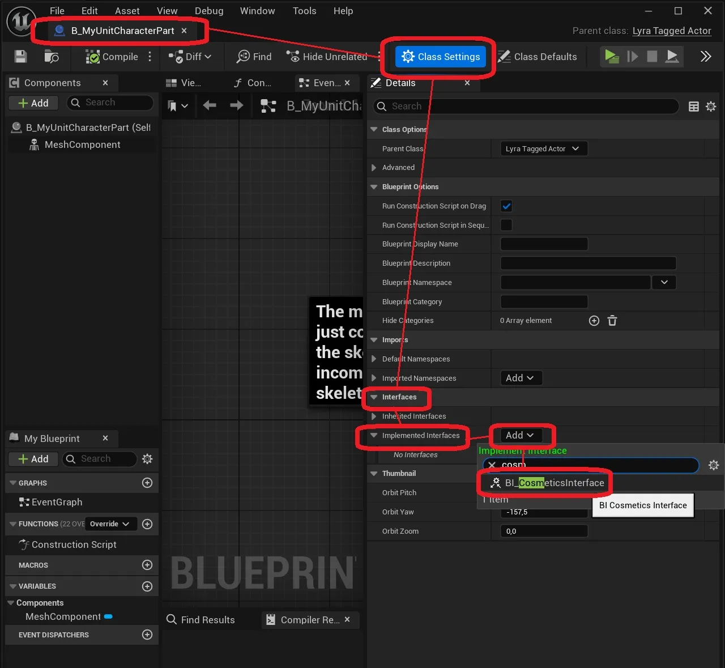Open interface picker settings gear
725x668 pixels.
tap(714, 465)
